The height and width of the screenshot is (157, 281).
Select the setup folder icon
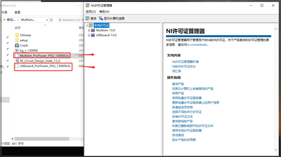(17, 40)
